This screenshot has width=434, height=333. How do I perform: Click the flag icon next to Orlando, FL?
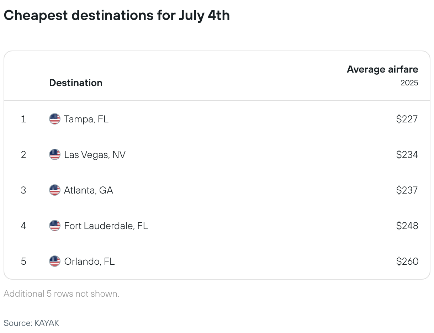[55, 261]
